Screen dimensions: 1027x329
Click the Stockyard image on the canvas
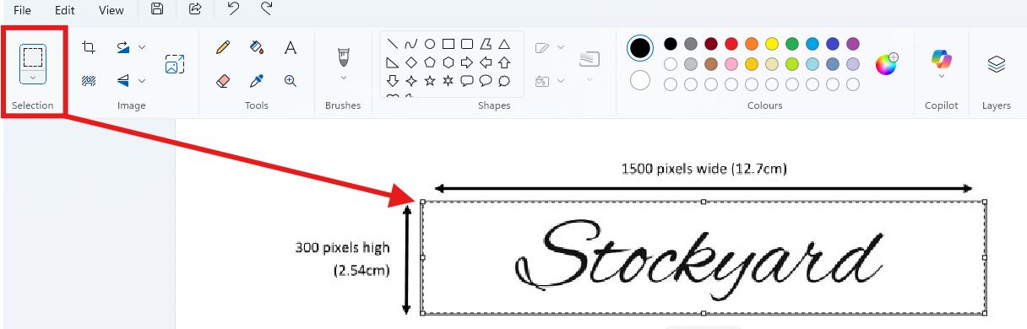pos(704,257)
